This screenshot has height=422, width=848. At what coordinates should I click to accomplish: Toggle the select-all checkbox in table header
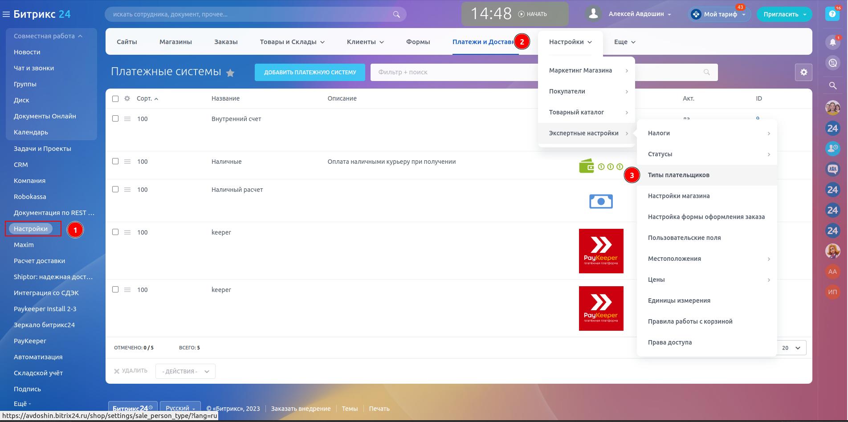point(115,98)
